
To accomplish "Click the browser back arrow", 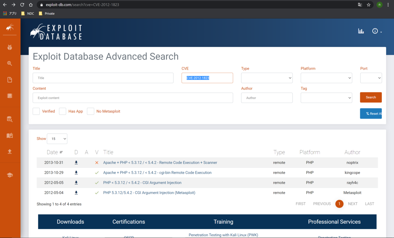I will pyautogui.click(x=5, y=5).
